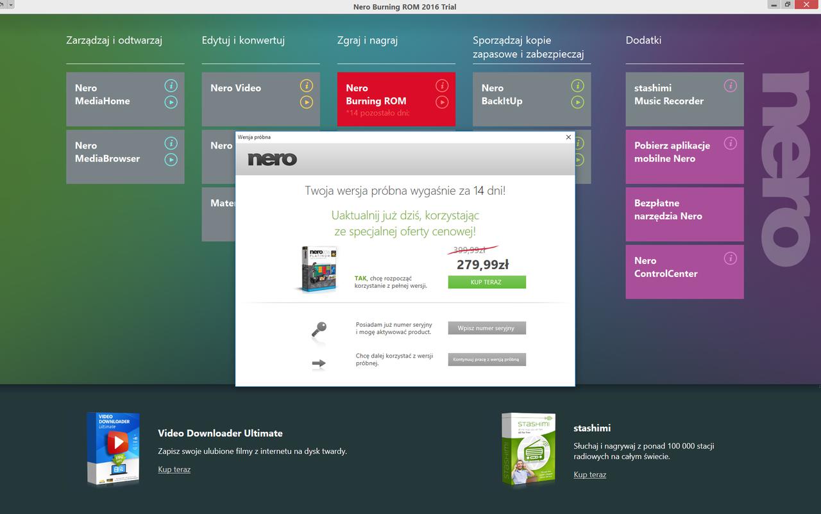Open info for Nero ControlCenter
821x514 pixels.
[730, 258]
